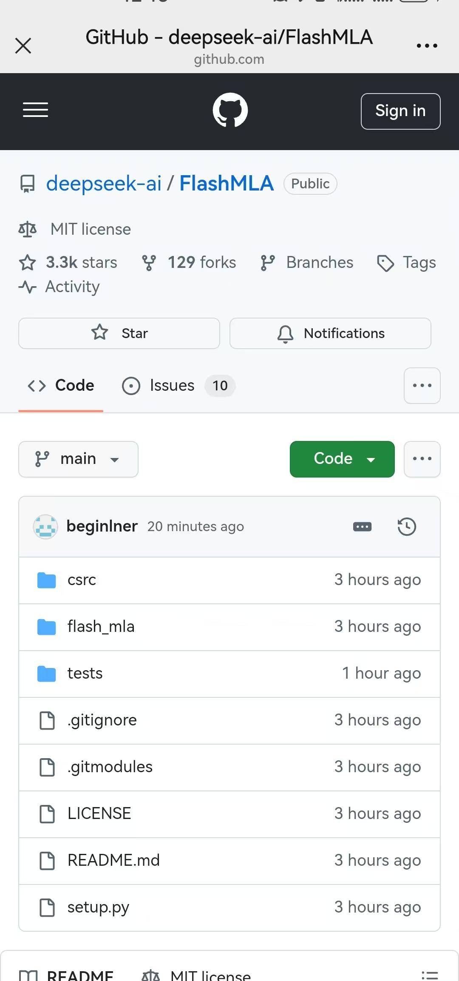459x981 pixels.
Task: Open browser page options three dots
Action: (427, 45)
